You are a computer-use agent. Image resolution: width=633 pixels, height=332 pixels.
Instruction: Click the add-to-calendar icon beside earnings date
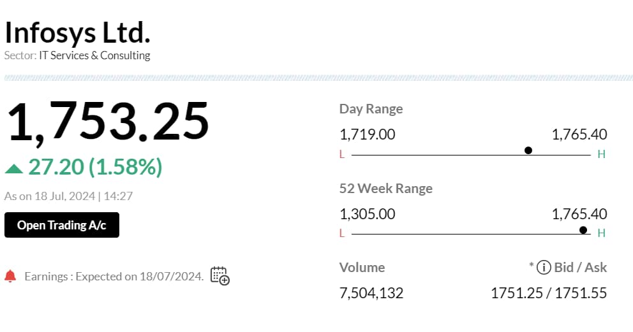(x=220, y=275)
